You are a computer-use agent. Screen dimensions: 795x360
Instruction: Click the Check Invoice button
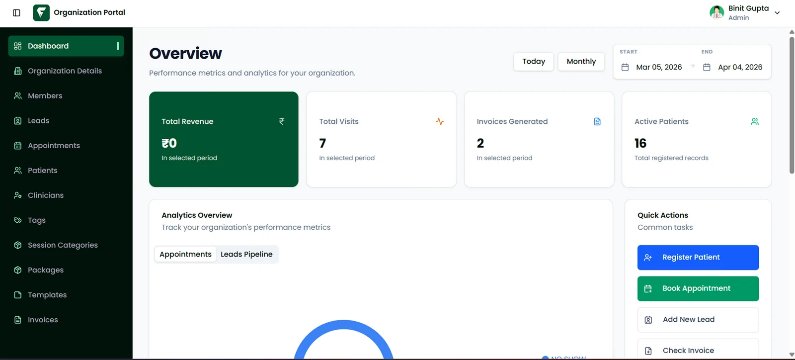[x=698, y=350]
